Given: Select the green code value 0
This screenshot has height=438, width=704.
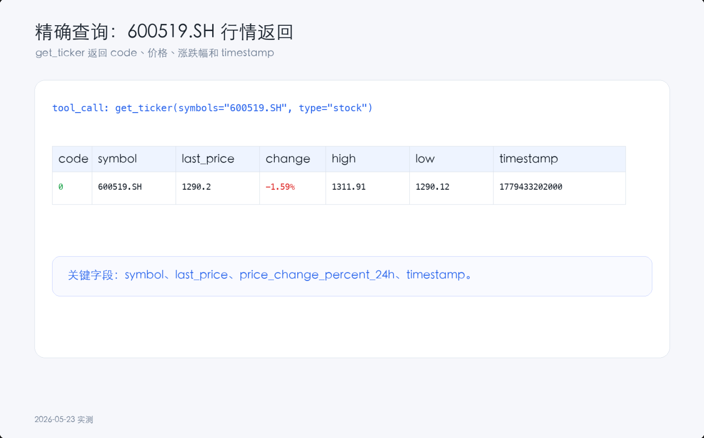Looking at the screenshot, I should point(61,187).
